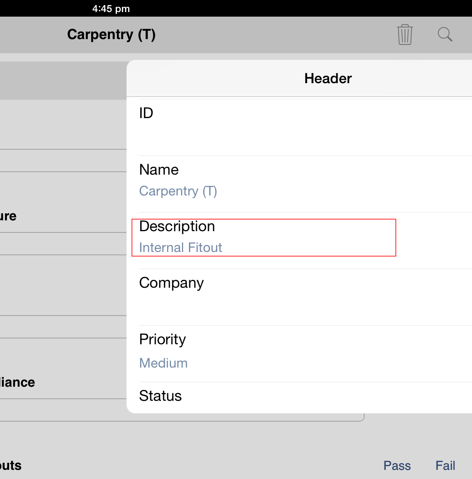Viewport: 472px width, 479px height.
Task: Tap the Priority label
Action: [x=162, y=339]
